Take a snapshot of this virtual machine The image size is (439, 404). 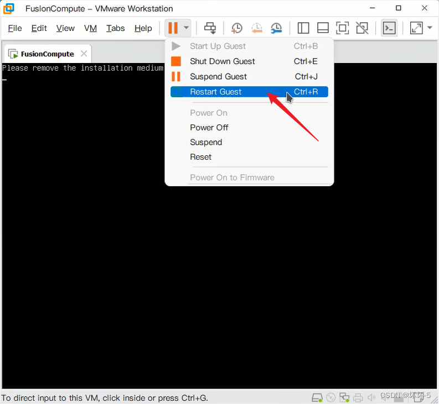point(236,28)
